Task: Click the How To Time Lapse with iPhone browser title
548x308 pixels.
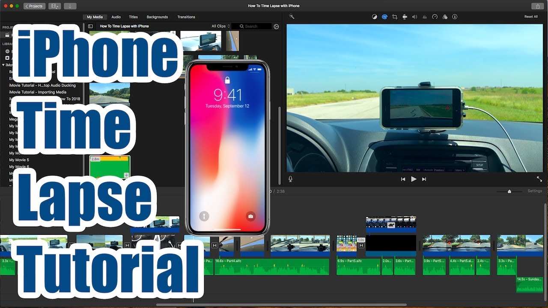Action: click(x=124, y=26)
